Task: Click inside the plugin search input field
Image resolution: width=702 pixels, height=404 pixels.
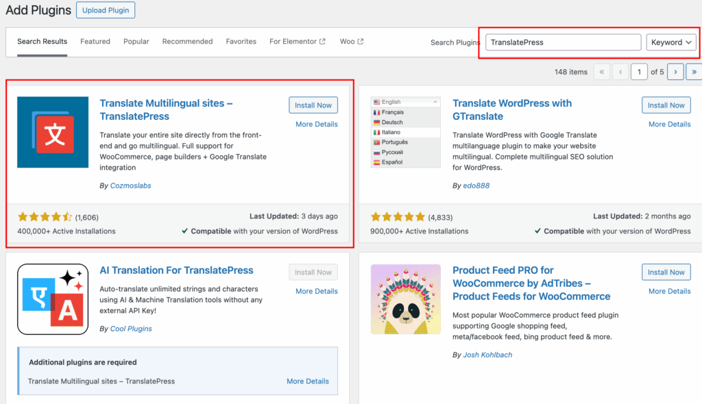Action: (x=562, y=42)
